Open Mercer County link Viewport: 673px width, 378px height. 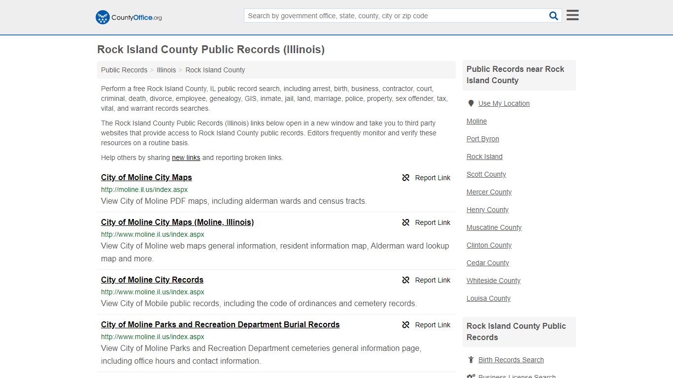pyautogui.click(x=489, y=192)
